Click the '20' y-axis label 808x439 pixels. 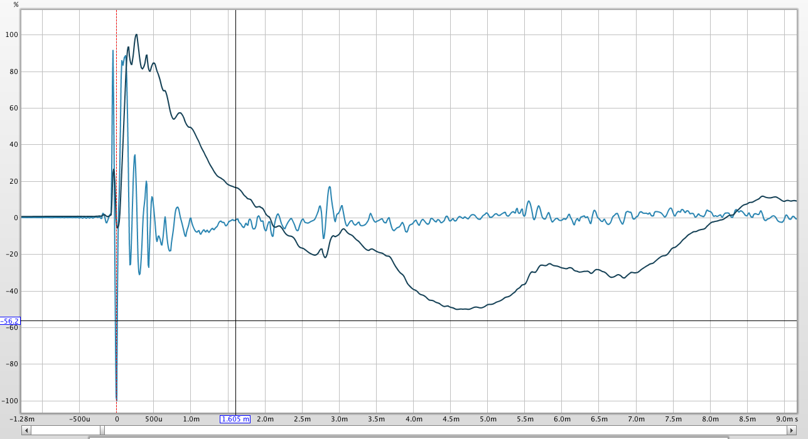click(14, 181)
